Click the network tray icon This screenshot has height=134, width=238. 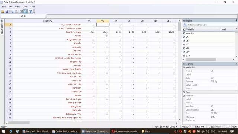pos(203,131)
